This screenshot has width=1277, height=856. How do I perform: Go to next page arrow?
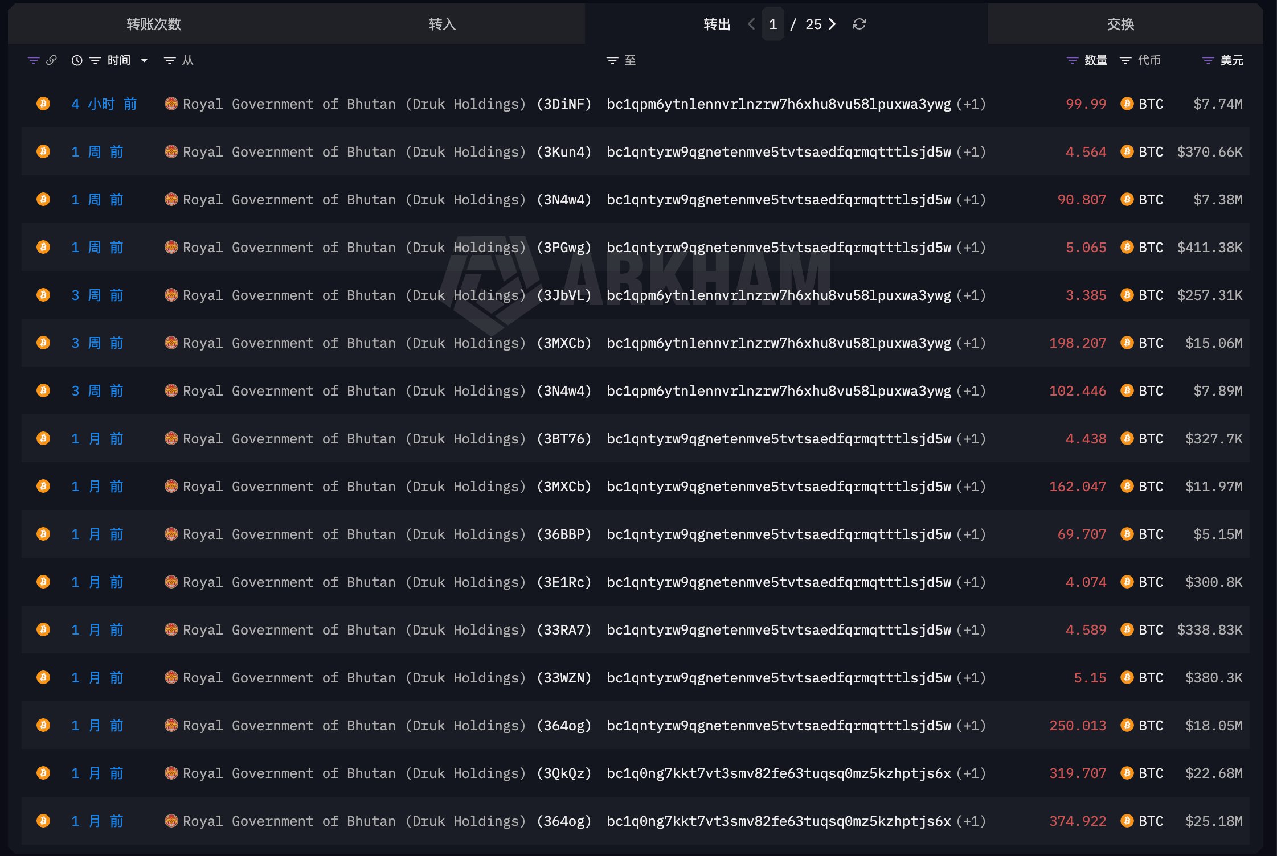point(833,24)
